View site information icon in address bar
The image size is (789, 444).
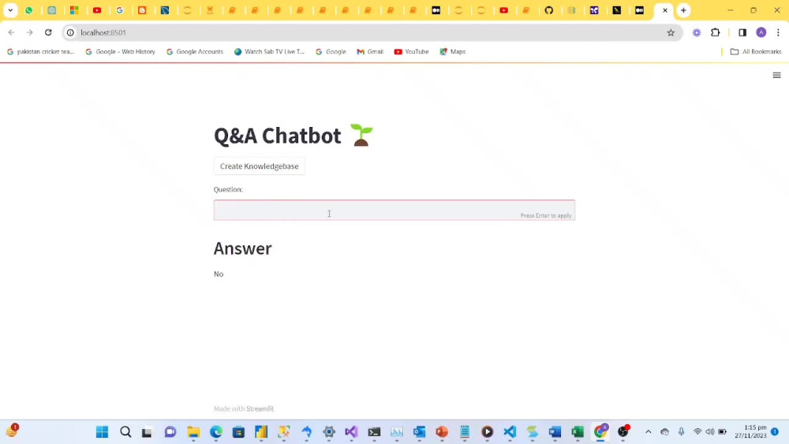click(x=70, y=32)
